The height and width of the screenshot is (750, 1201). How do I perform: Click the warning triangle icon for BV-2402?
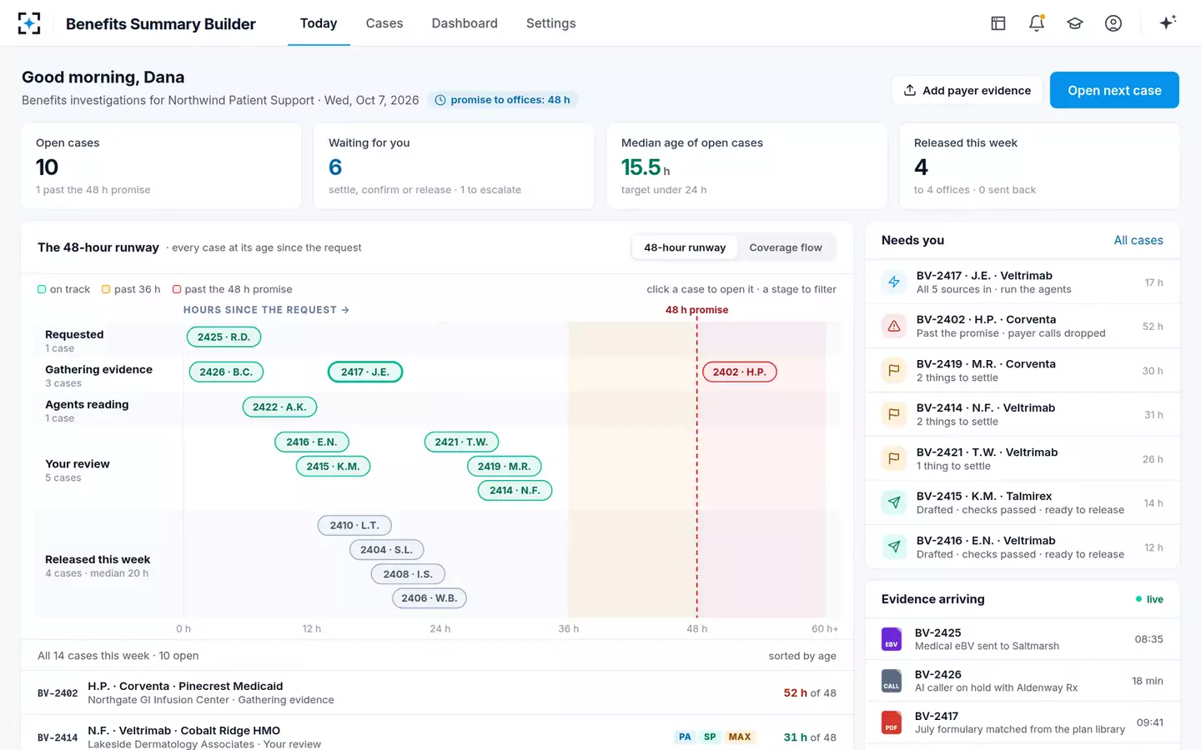click(894, 327)
